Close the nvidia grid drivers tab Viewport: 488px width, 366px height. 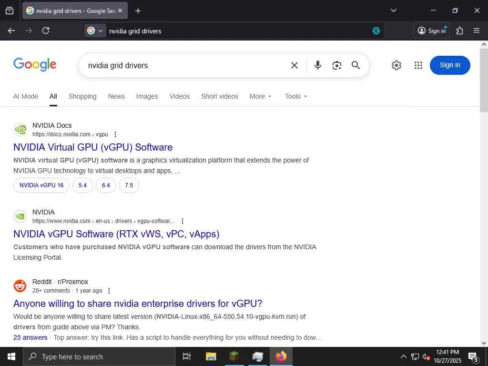(x=120, y=10)
